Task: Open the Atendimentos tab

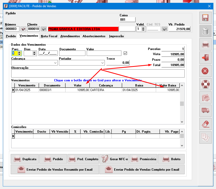Action: (70, 36)
